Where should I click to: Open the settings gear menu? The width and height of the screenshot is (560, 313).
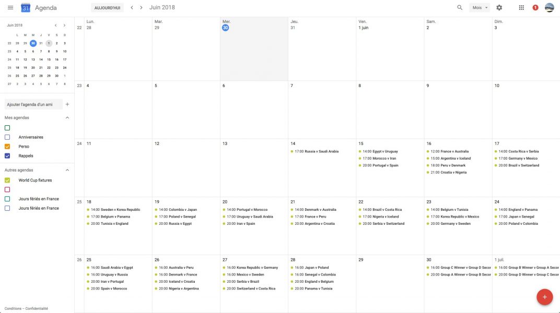499,7
